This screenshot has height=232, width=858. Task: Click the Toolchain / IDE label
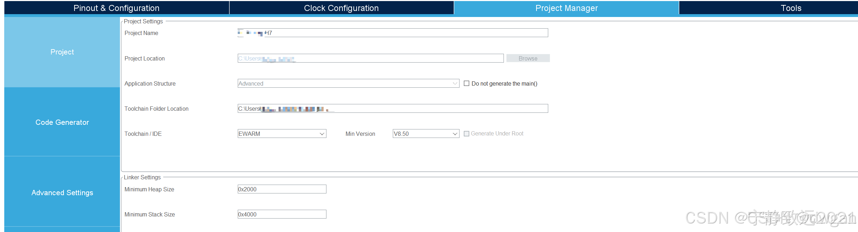[143, 134]
